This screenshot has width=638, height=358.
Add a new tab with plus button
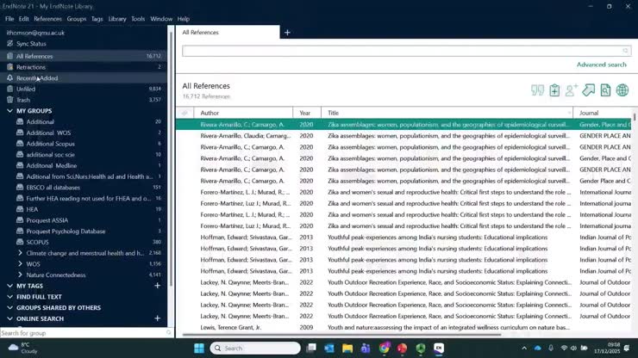tap(287, 33)
